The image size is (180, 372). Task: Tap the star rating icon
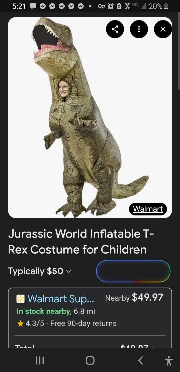click(x=20, y=323)
